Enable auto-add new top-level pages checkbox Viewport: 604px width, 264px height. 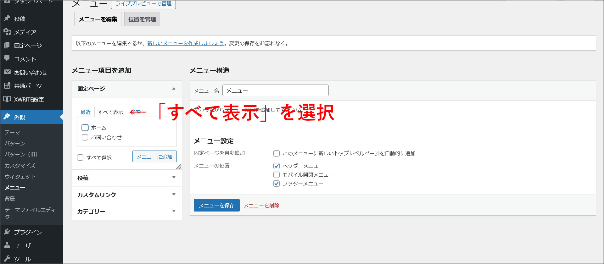277,153
